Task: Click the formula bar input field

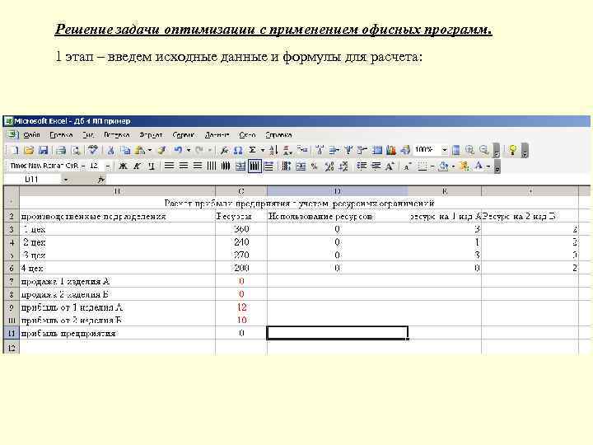Action: [x=348, y=180]
